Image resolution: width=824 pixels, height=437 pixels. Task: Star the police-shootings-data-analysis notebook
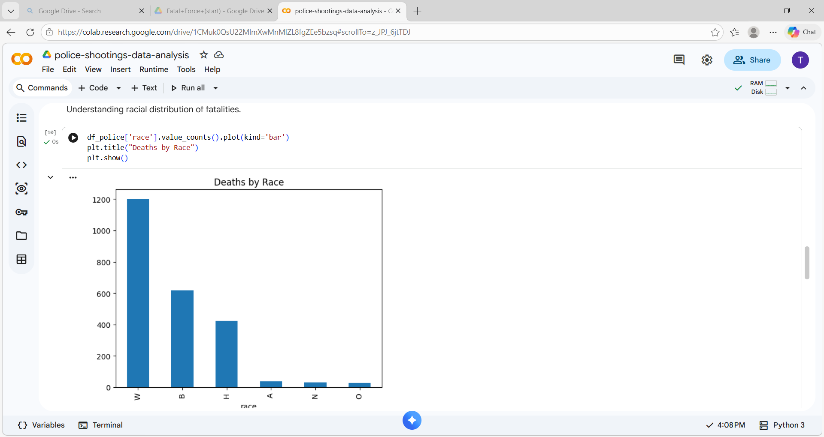[x=203, y=55]
